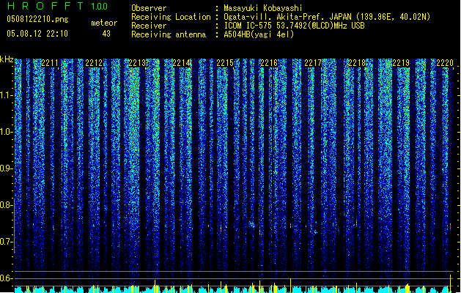Select the filename 0508122210.png
Screen dimensions: 461x293
pos(37,19)
